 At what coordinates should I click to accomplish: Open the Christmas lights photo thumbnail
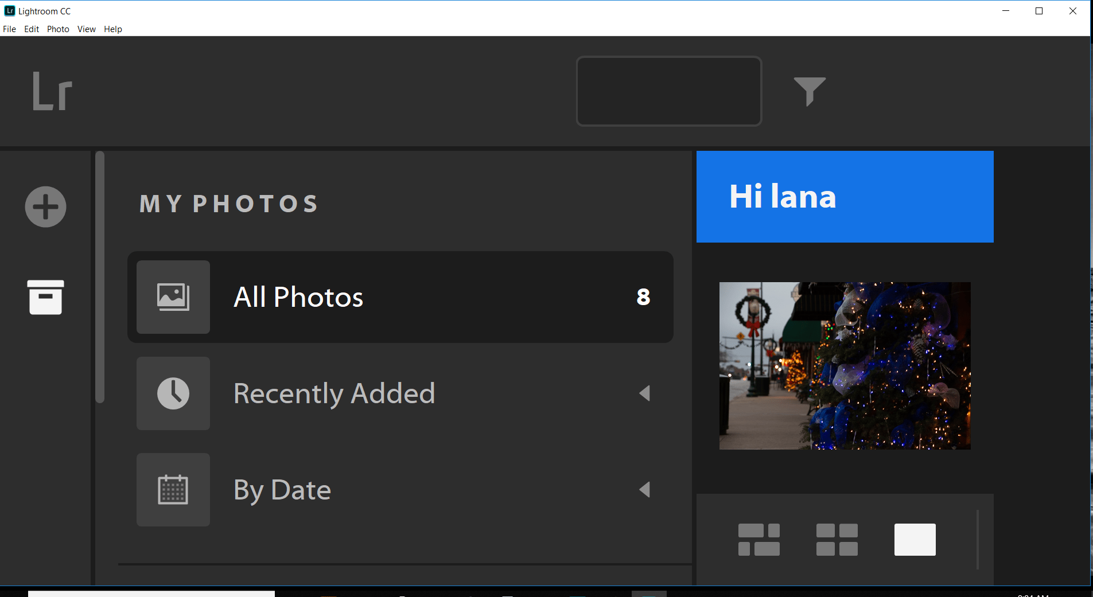(844, 365)
